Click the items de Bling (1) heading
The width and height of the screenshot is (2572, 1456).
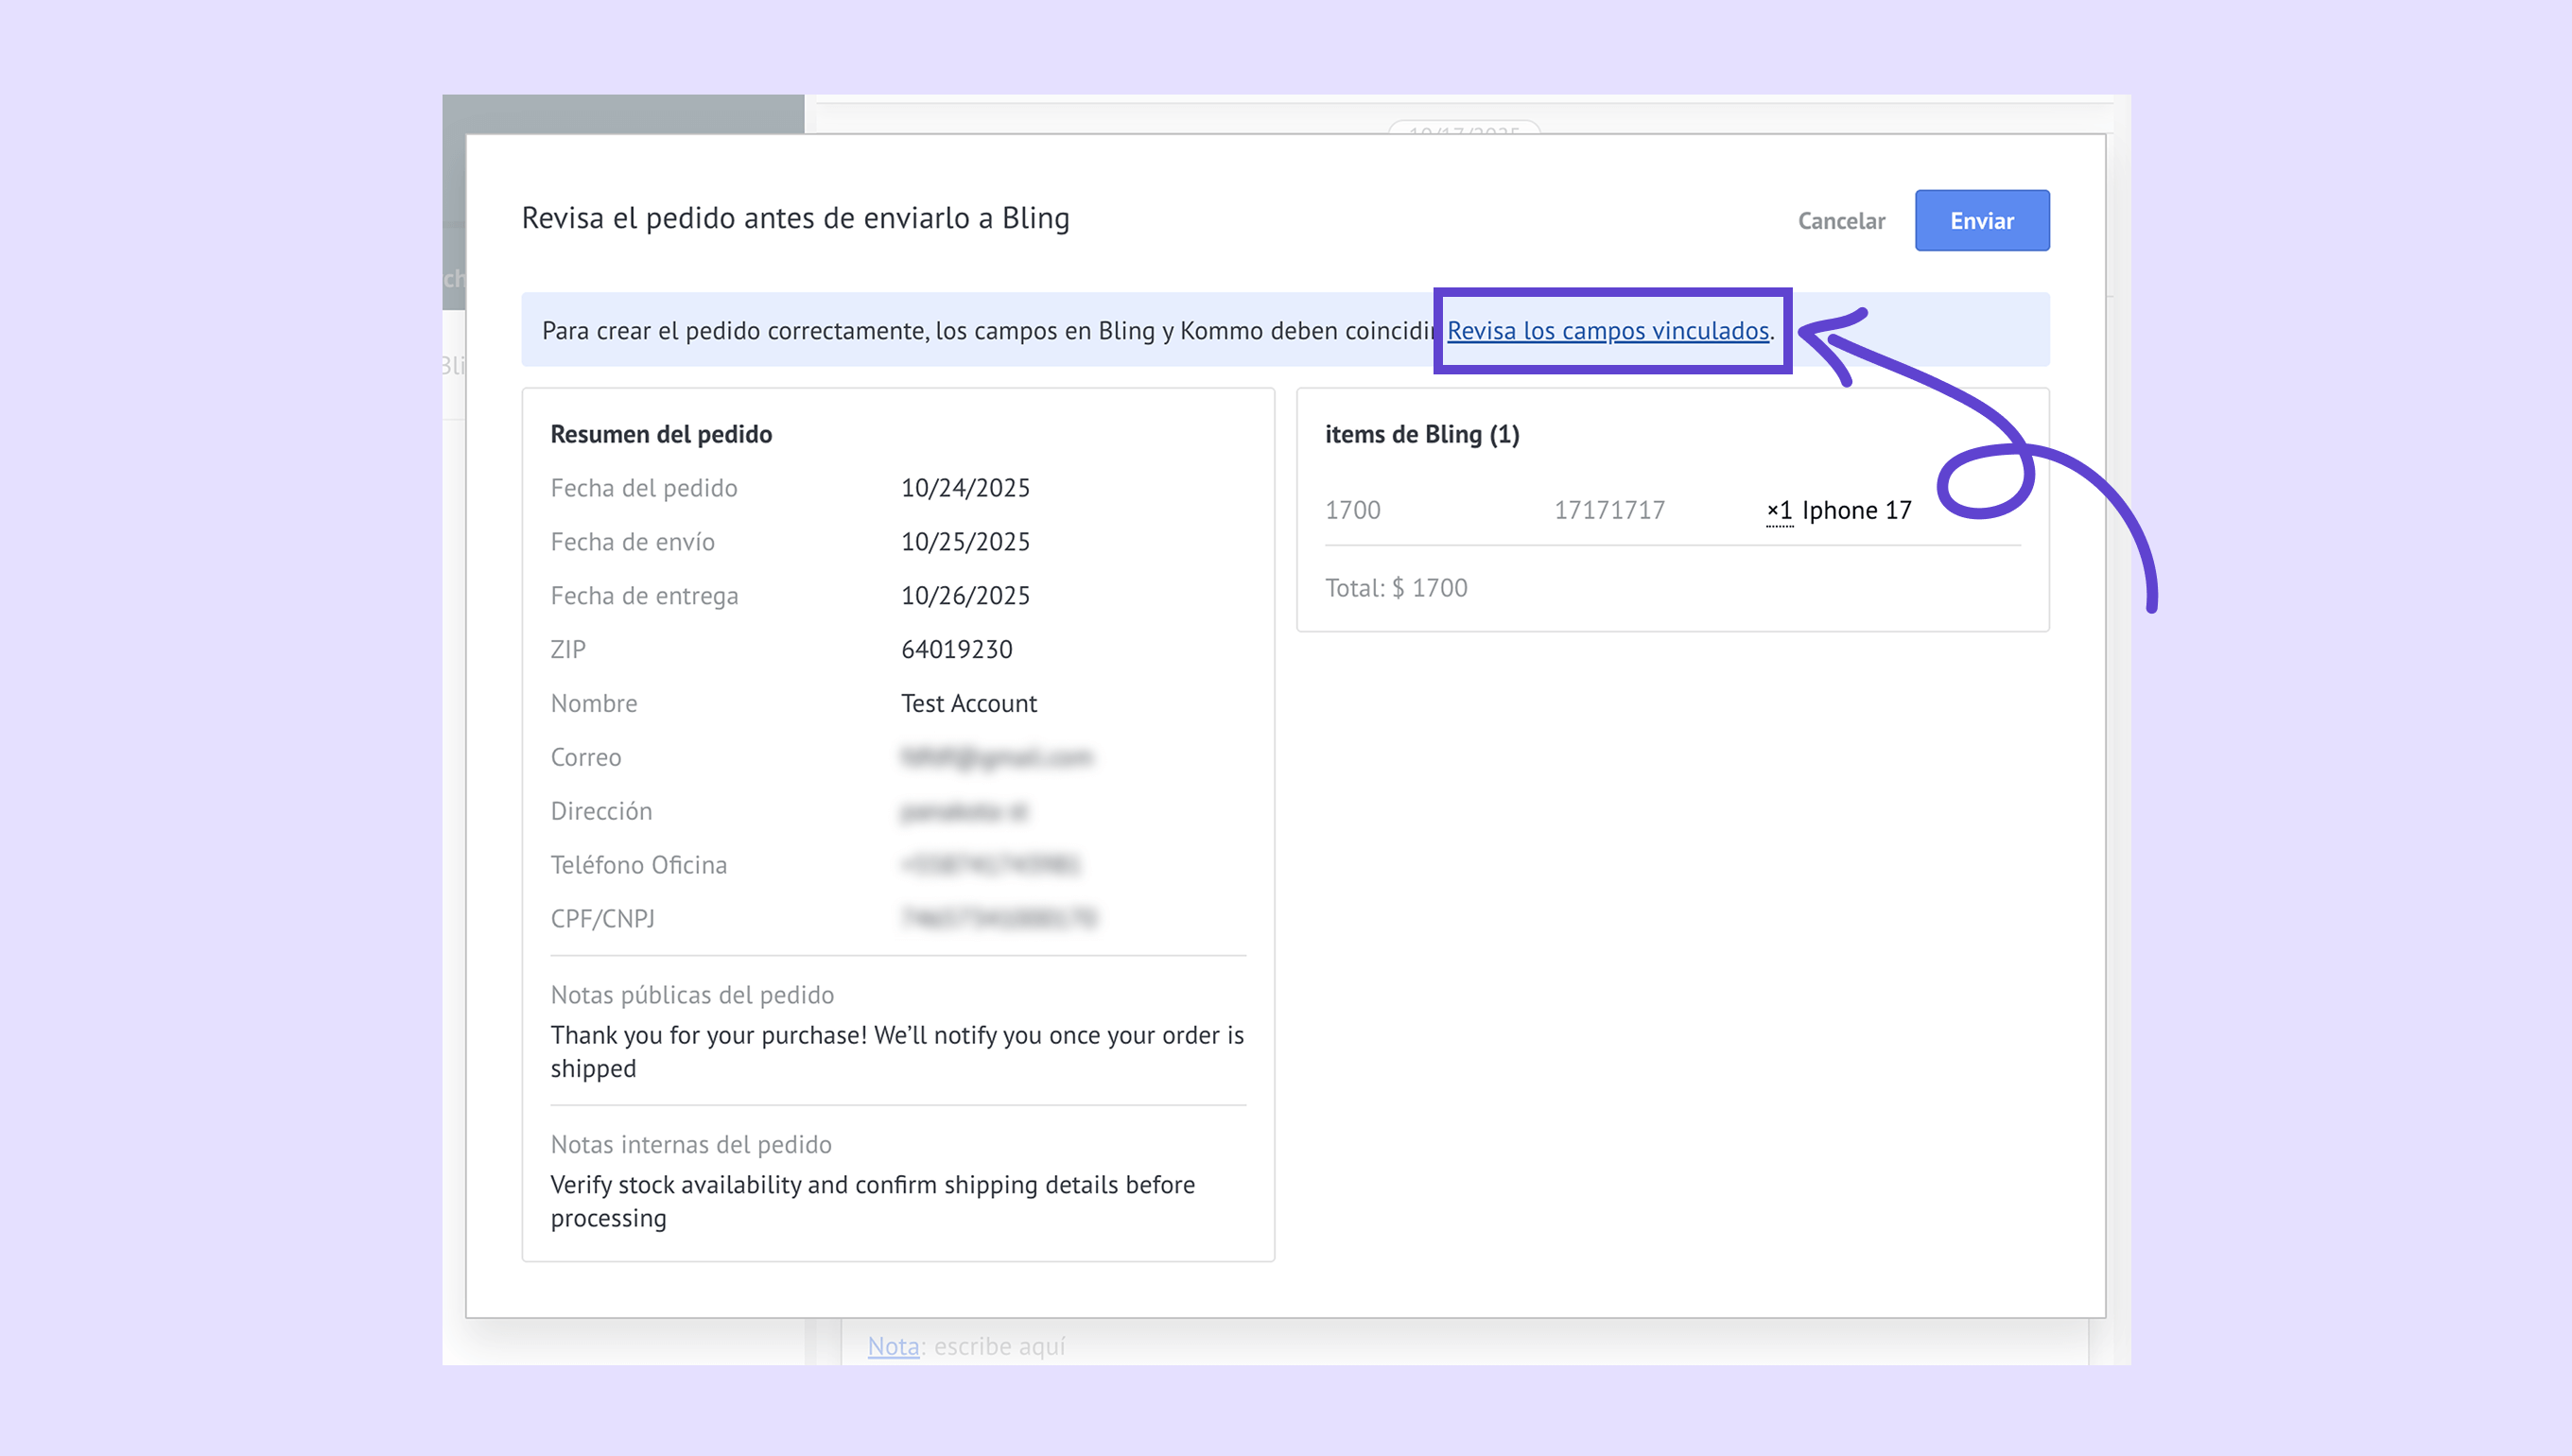pos(1421,434)
